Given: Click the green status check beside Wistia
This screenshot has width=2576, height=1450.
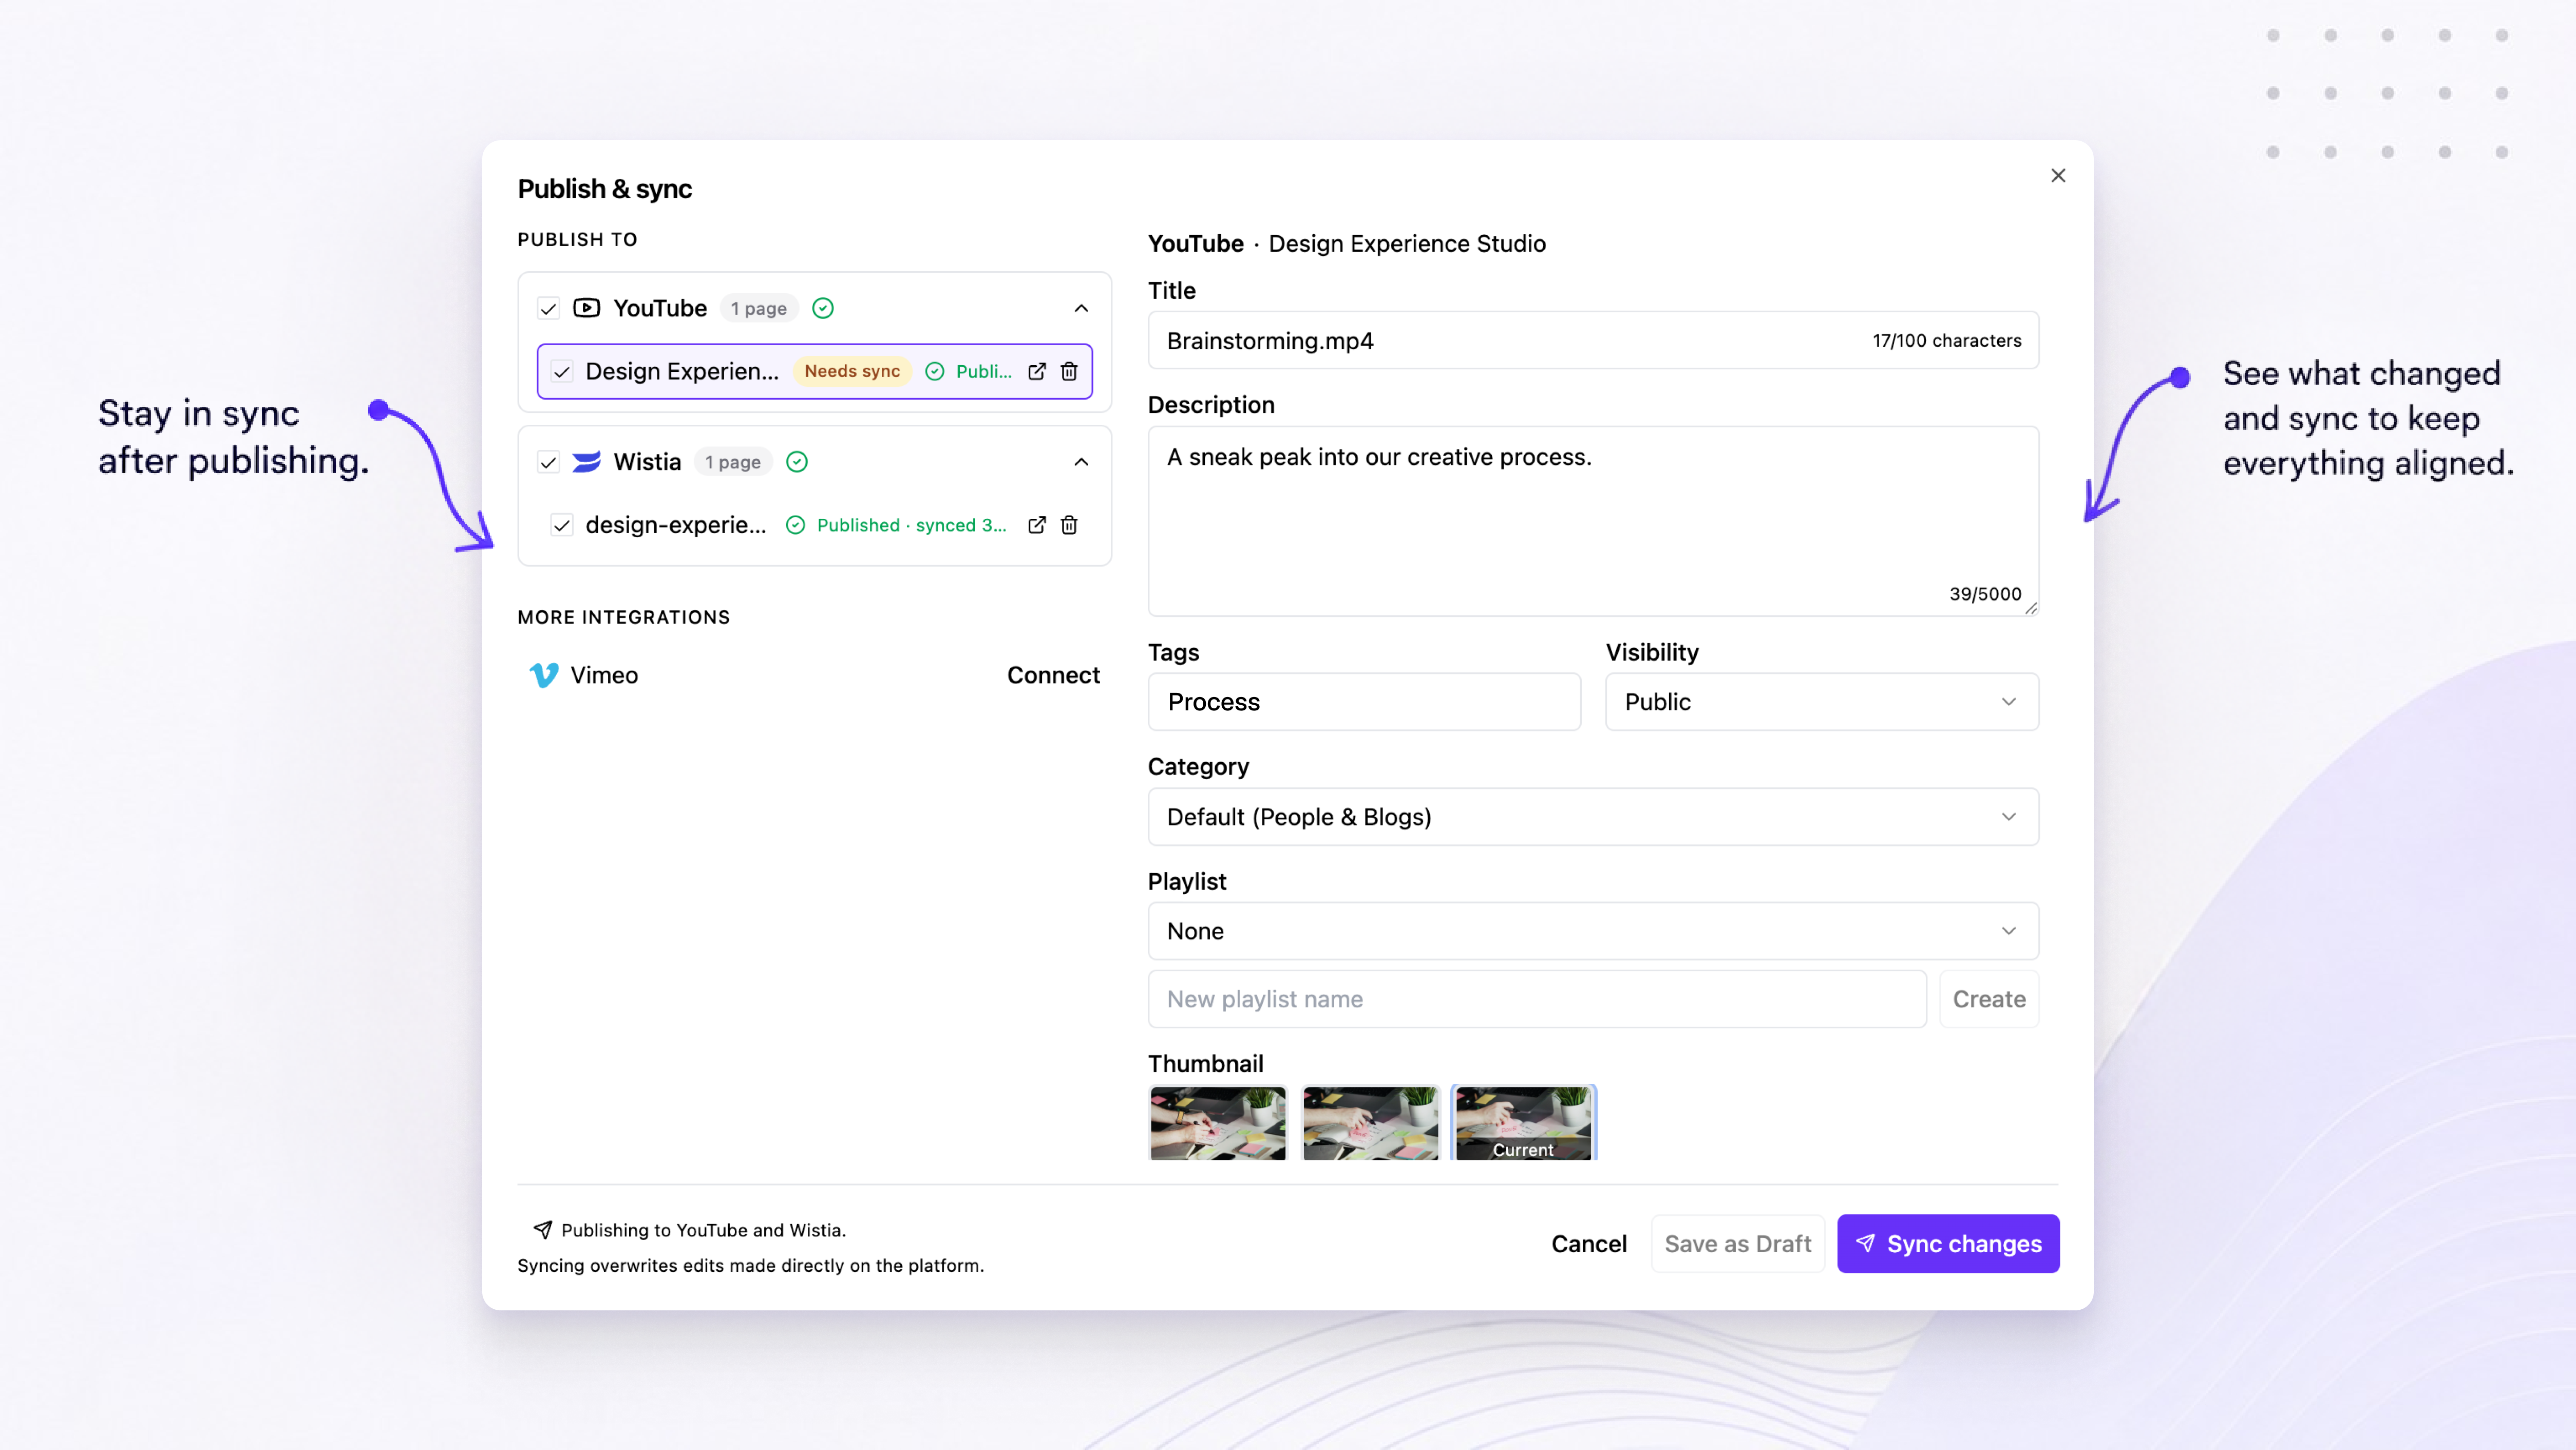Looking at the screenshot, I should [x=797, y=462].
